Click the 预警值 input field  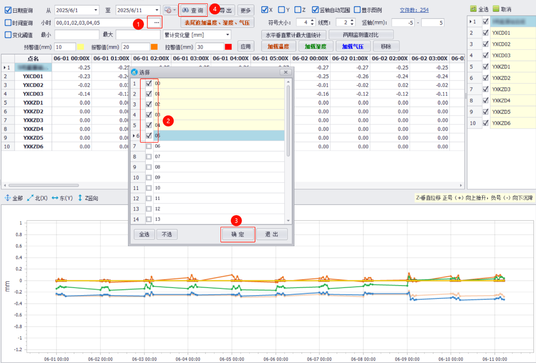65,47
